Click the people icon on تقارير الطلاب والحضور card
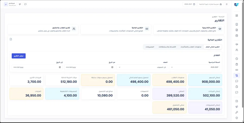 (x=74, y=29)
